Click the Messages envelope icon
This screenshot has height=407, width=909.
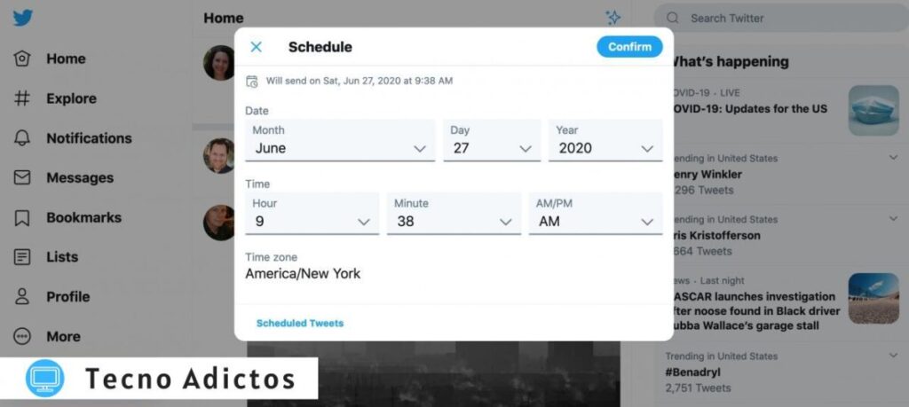coord(23,177)
